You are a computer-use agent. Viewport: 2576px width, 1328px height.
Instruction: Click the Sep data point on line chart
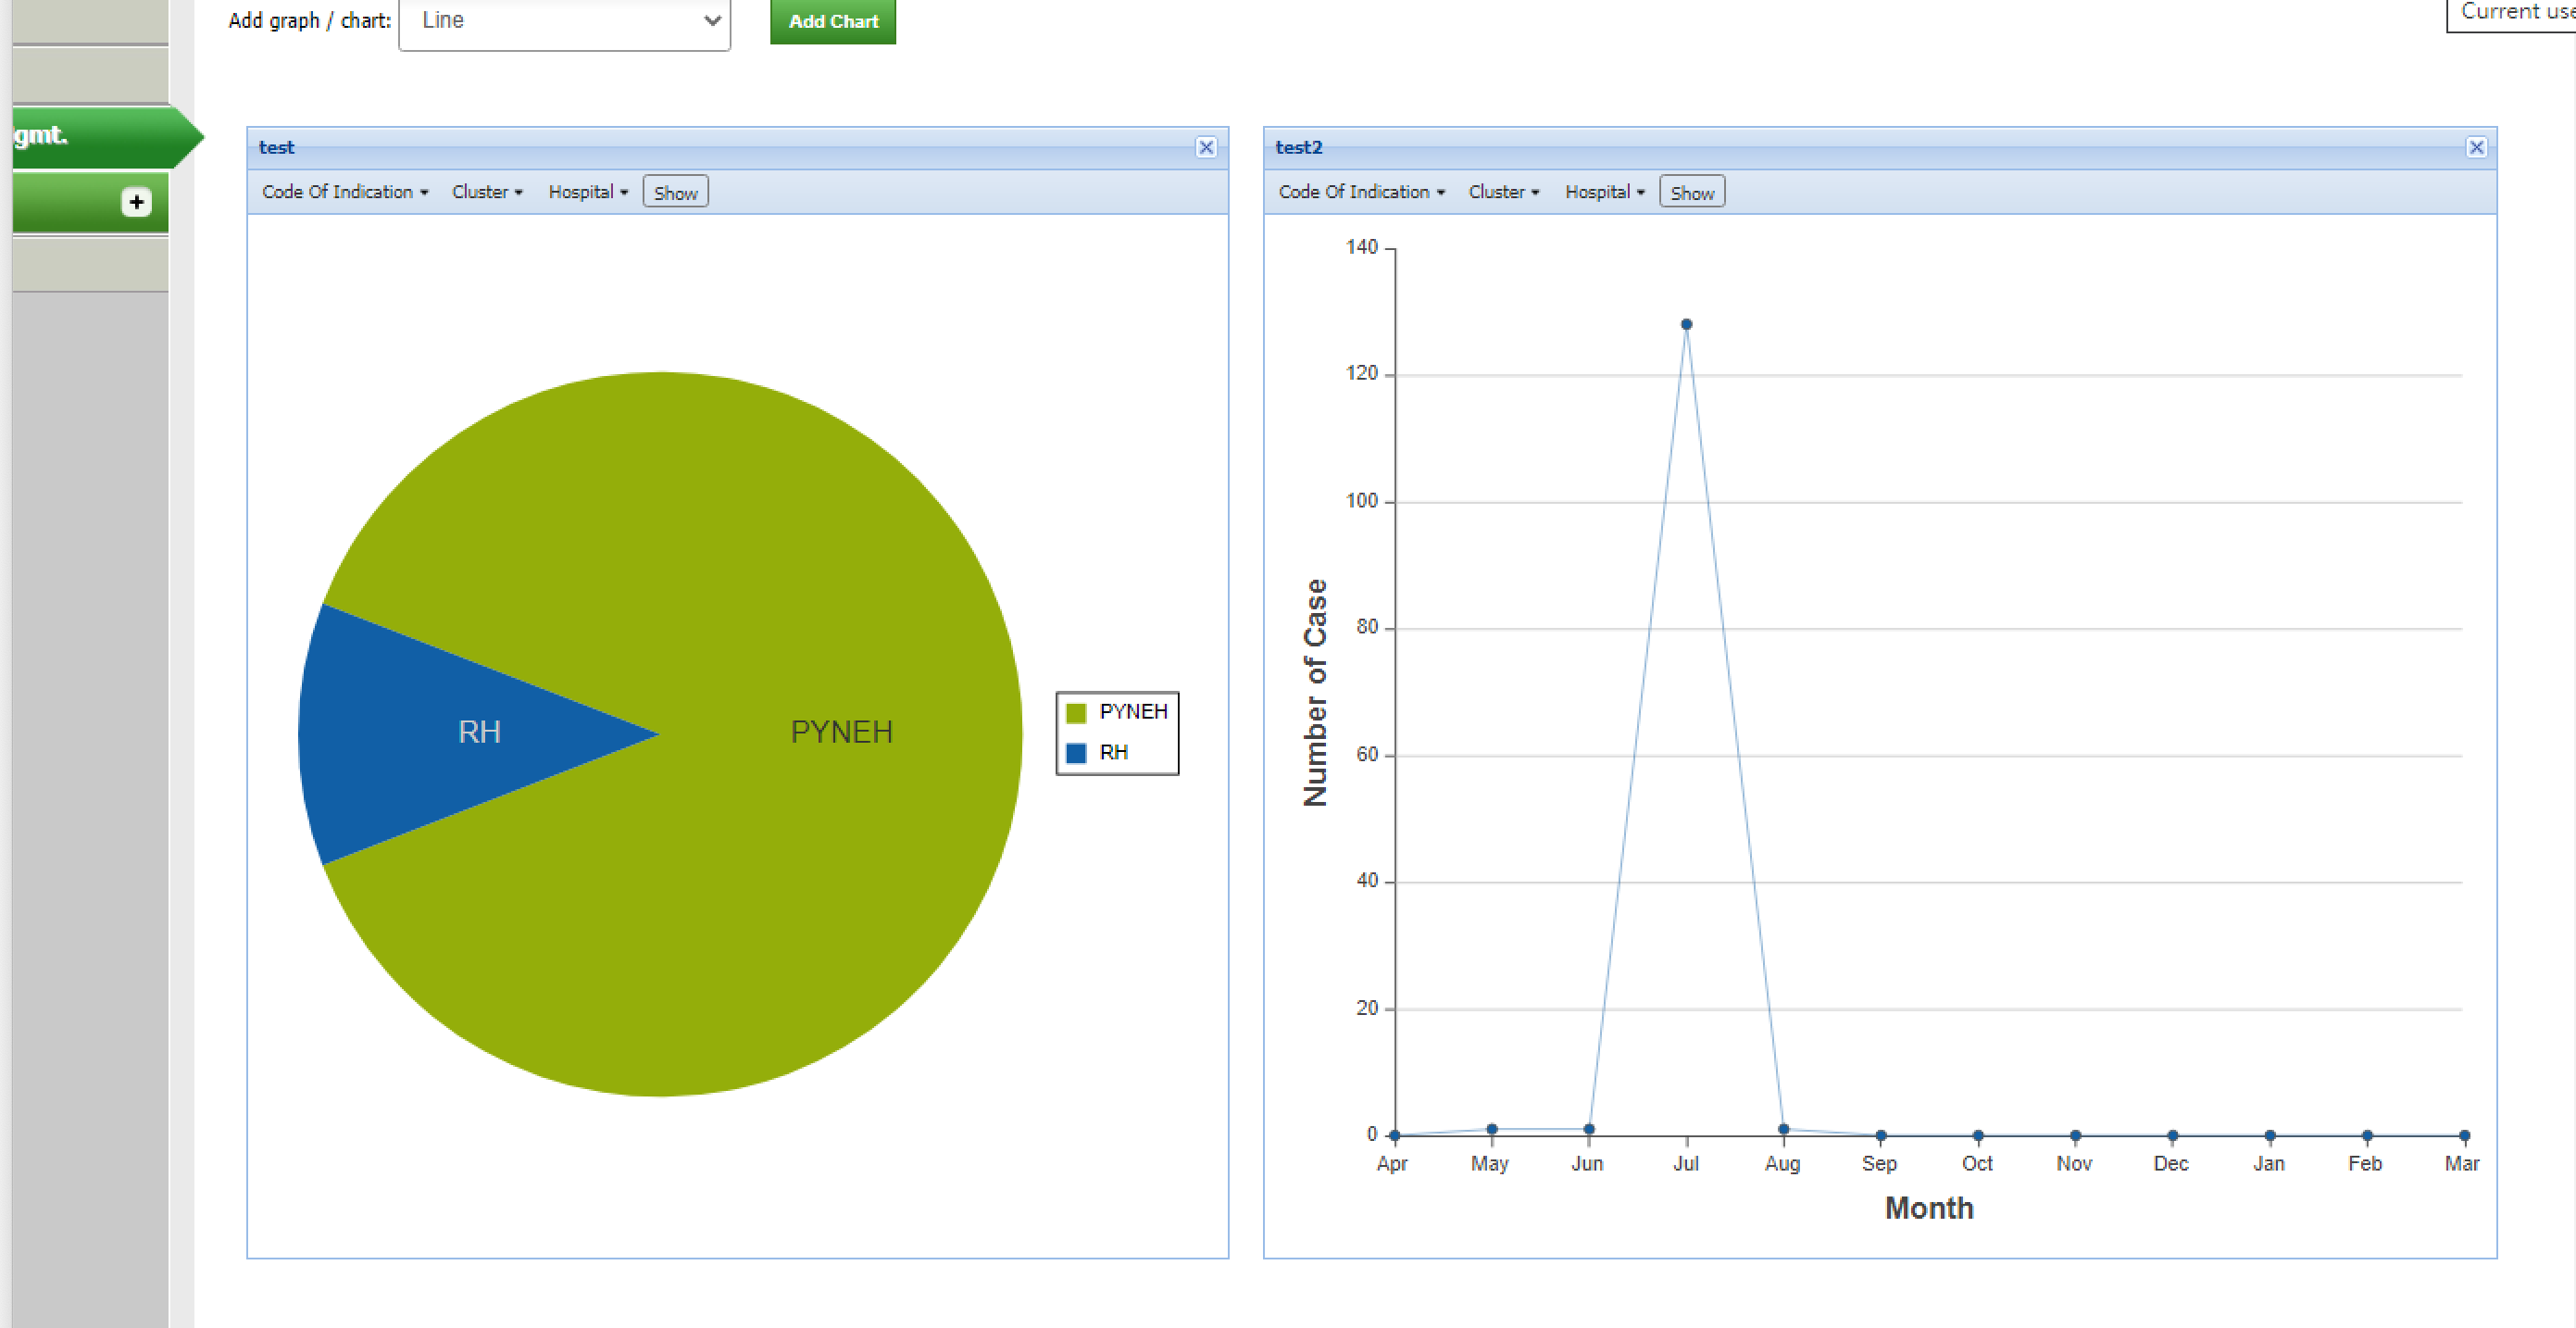(1881, 1135)
